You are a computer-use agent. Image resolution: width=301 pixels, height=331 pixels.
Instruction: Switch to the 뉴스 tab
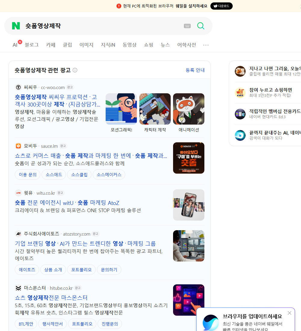[x=165, y=45]
